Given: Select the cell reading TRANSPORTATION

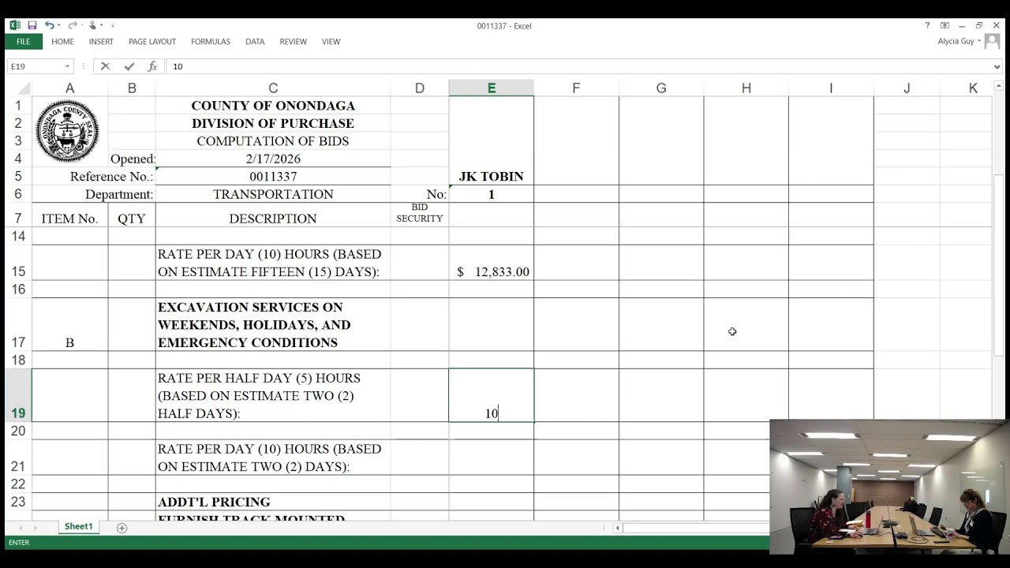Looking at the screenshot, I should pos(272,194).
